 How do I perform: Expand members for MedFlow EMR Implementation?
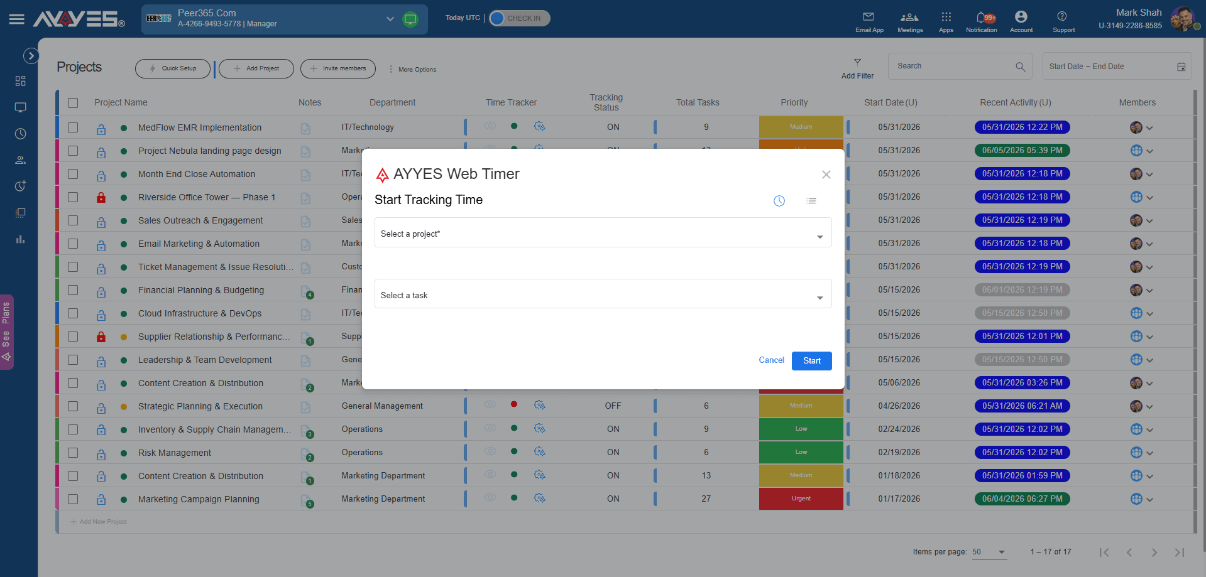pos(1149,128)
